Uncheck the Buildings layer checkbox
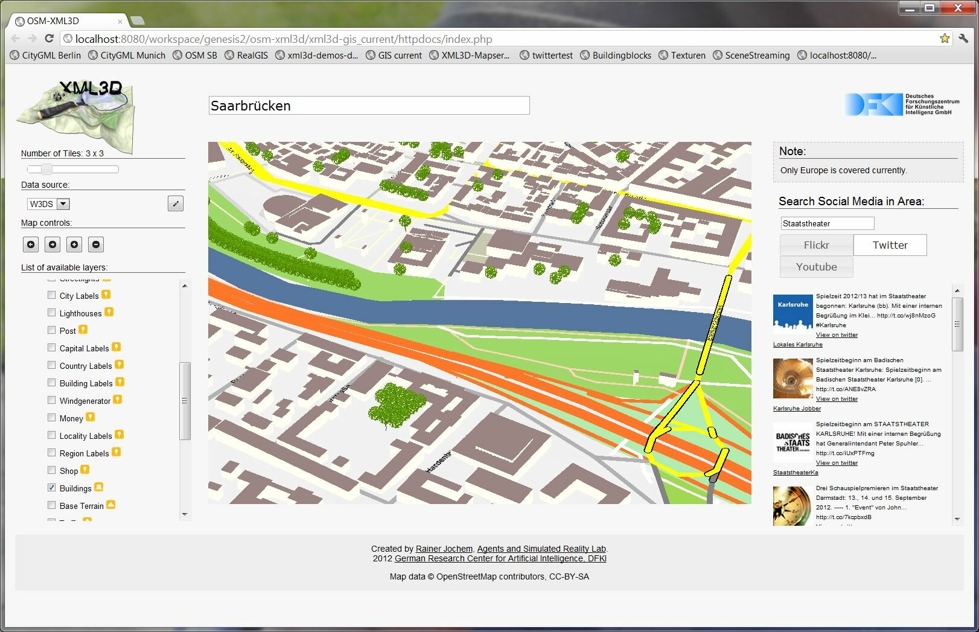The width and height of the screenshot is (979, 632). tap(52, 488)
